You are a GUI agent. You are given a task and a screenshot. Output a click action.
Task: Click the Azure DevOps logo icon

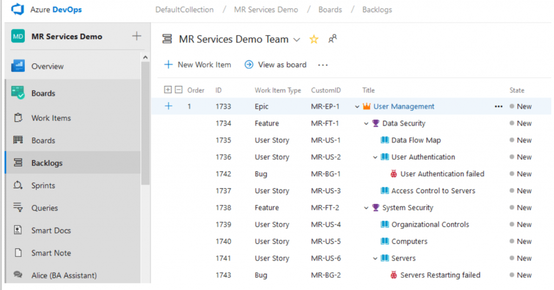[x=18, y=9]
